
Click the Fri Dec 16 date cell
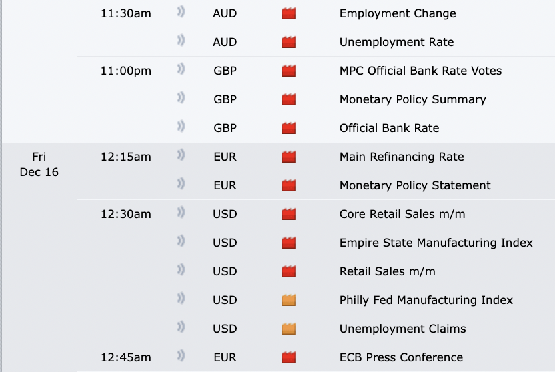tap(39, 164)
